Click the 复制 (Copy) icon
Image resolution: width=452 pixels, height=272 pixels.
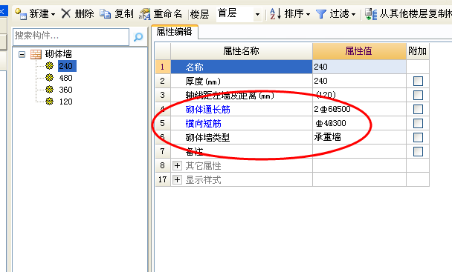[x=106, y=13]
